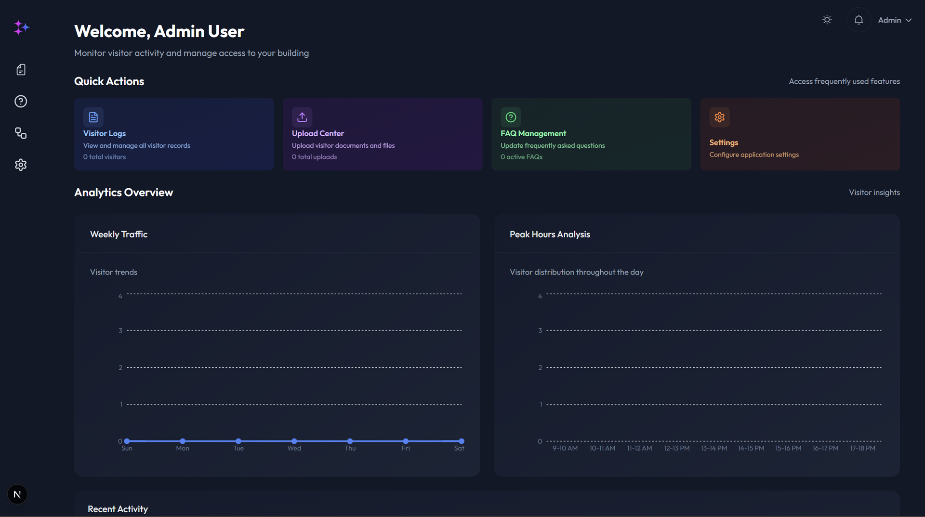Open the FAQ question mark sidebar icon

[21, 102]
